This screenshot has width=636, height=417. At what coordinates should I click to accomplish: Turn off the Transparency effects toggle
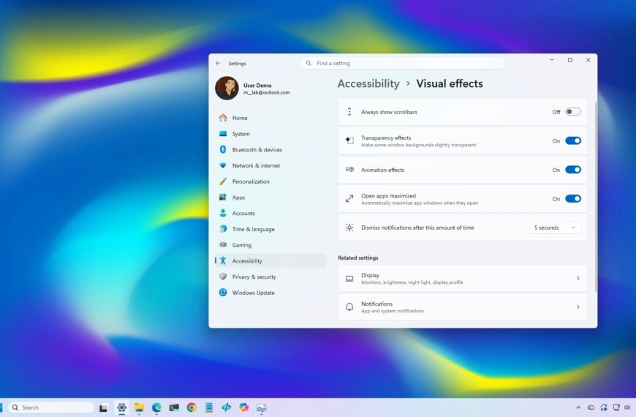[x=573, y=141]
